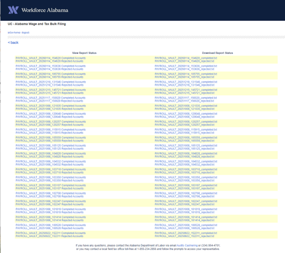Image resolution: width=285 pixels, height=253 pixels.
Task: Download 20260114_153636_completed.txt file
Action: pyautogui.click(x=186, y=66)
